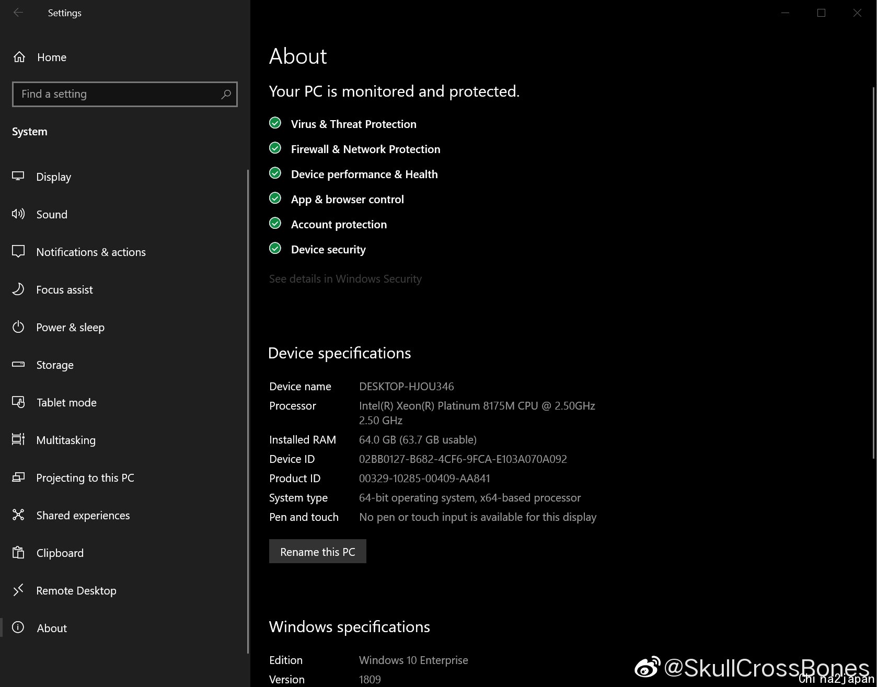Open Virus & Threat Protection
Viewport: 877px width, 687px height.
[x=354, y=124]
